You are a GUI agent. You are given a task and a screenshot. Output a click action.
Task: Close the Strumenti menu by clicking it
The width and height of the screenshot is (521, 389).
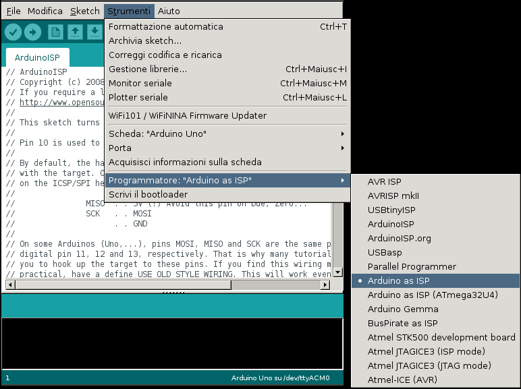pyautogui.click(x=129, y=11)
